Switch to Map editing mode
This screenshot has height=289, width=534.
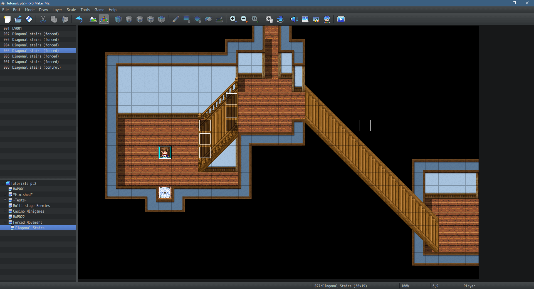(x=93, y=19)
